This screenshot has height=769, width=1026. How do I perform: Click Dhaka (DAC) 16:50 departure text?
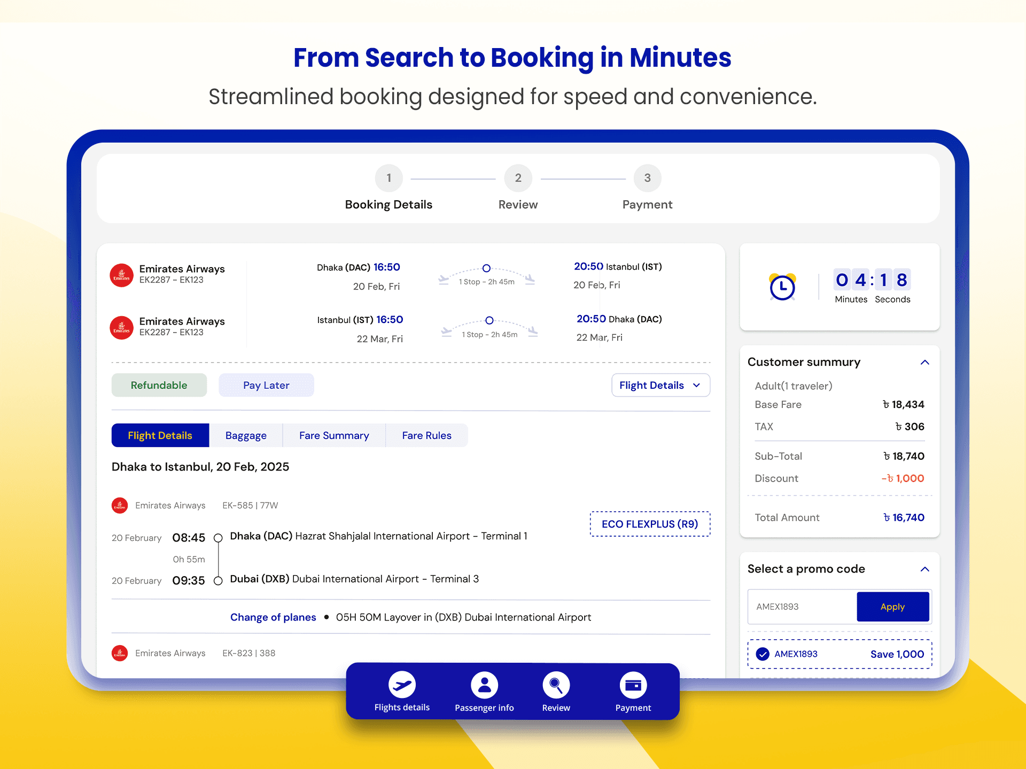358,267
